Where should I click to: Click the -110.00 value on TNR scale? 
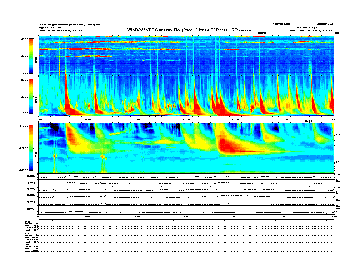point(24,126)
